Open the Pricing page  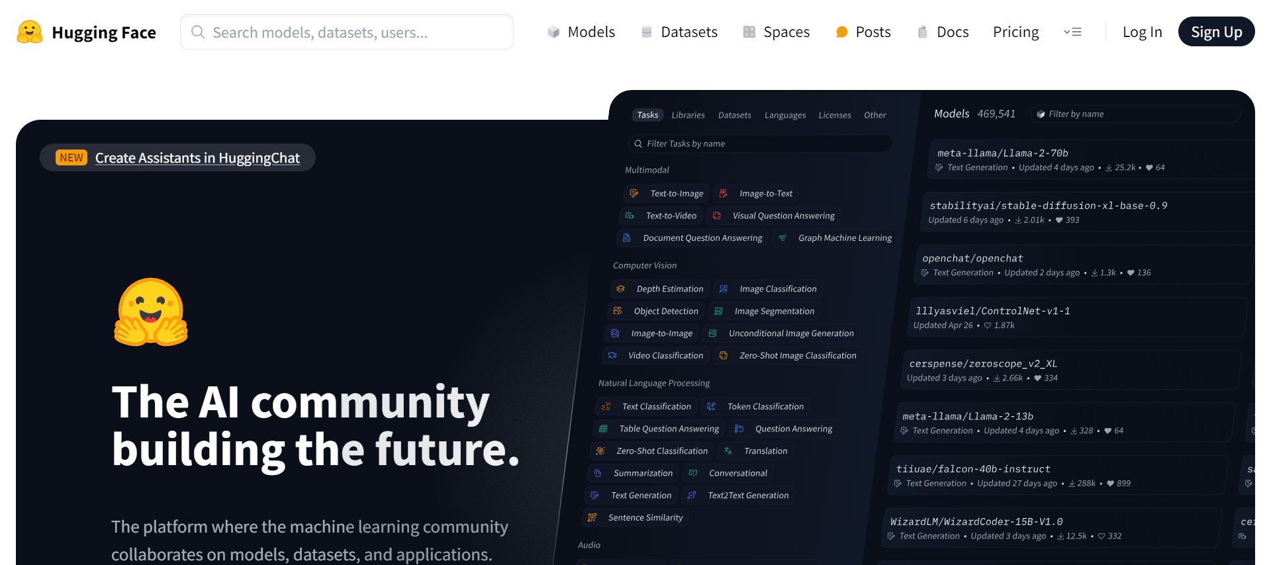(x=1015, y=32)
